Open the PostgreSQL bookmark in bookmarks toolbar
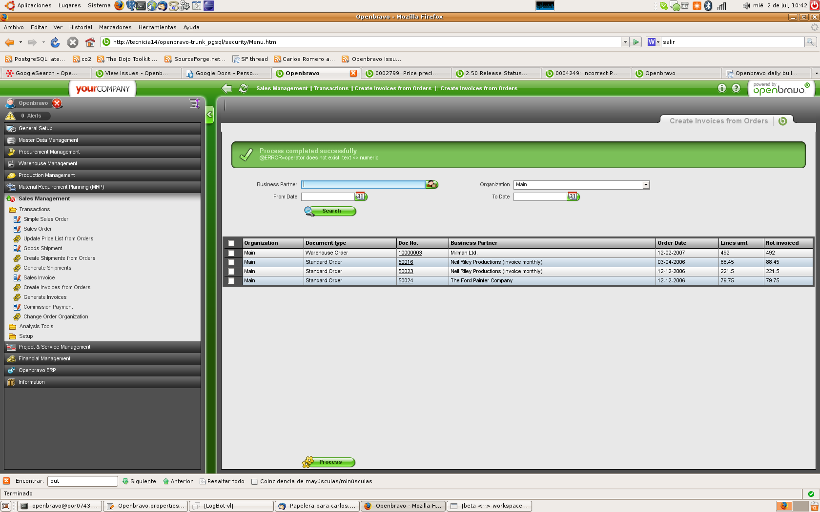 click(35, 59)
